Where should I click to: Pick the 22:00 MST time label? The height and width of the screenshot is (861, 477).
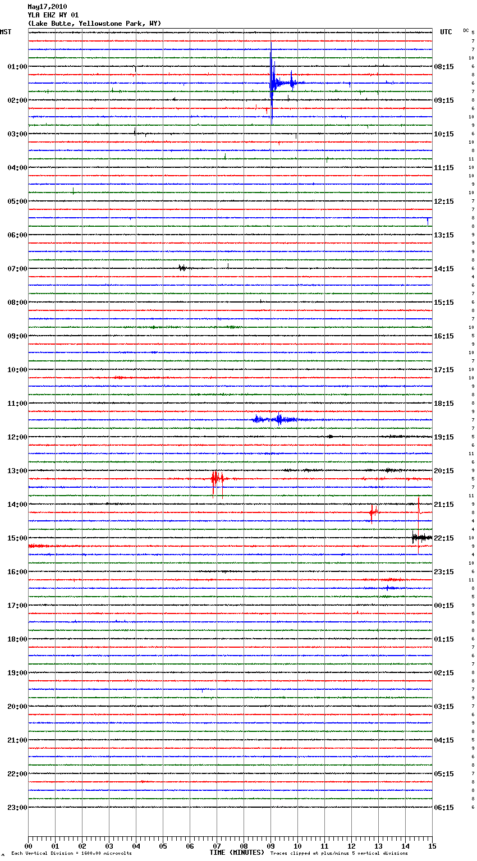point(17,773)
